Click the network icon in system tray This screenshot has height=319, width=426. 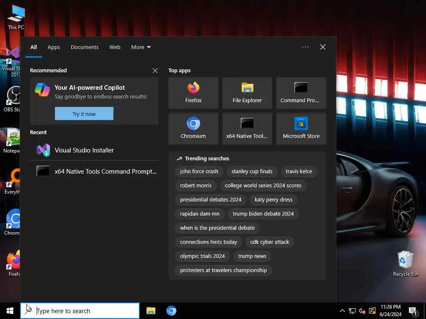click(x=352, y=311)
